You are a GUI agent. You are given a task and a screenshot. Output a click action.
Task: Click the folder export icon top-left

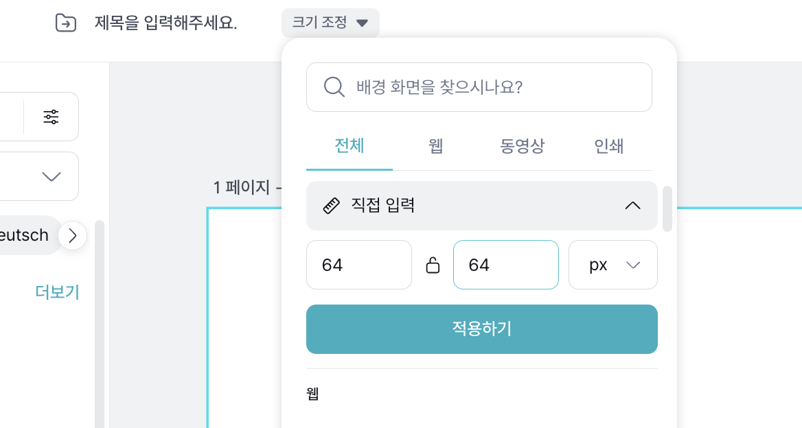(66, 23)
